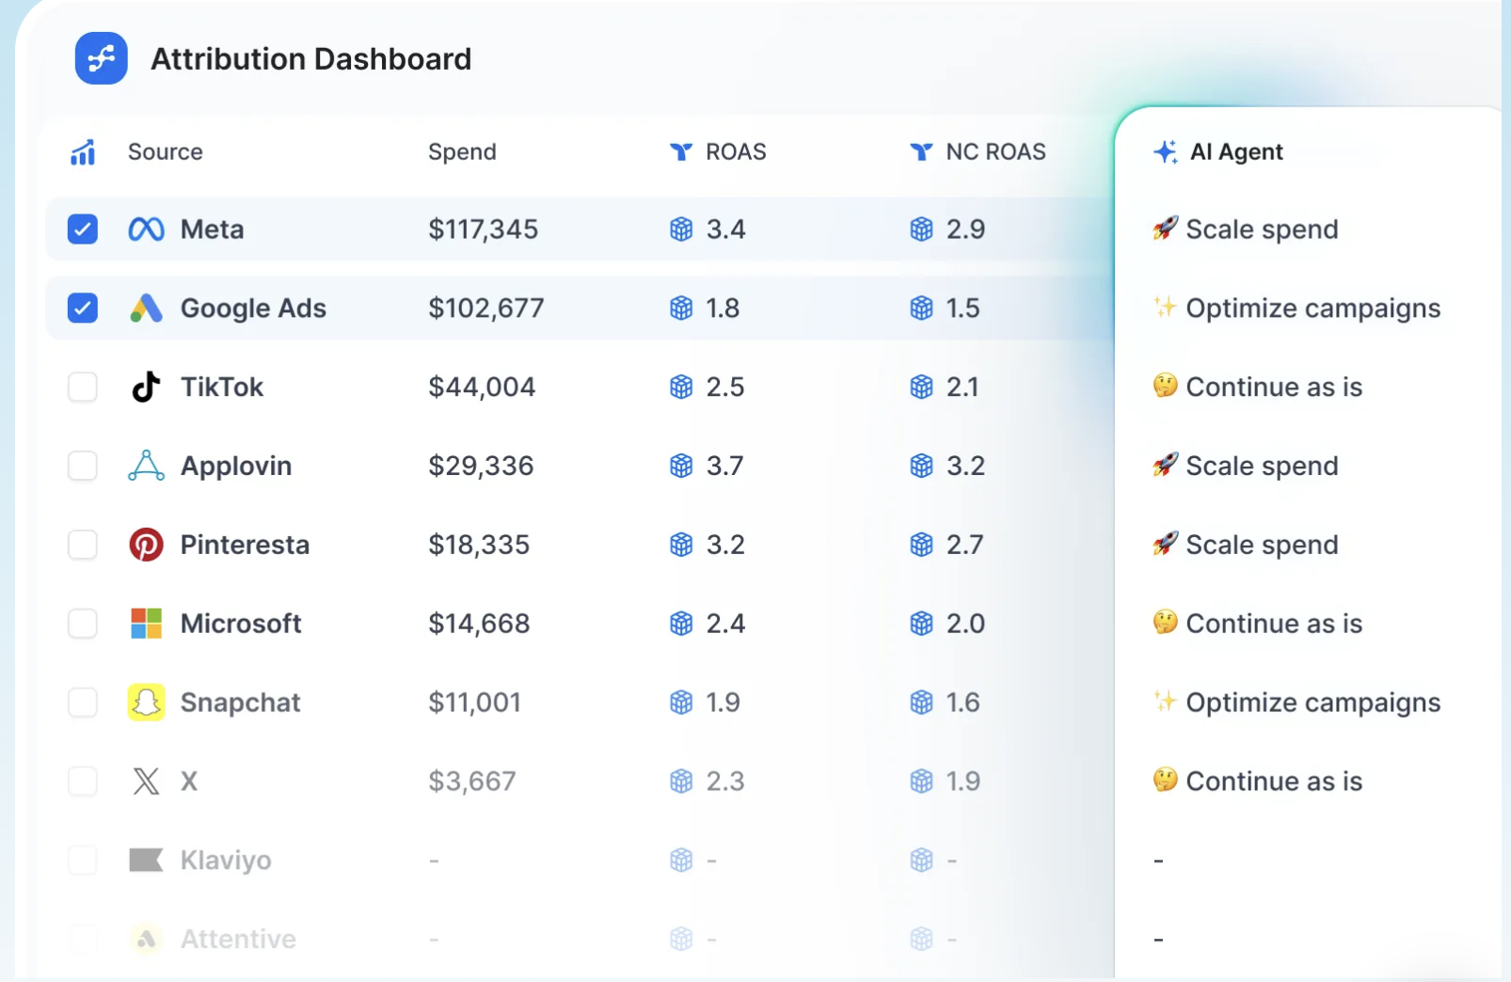This screenshot has height=982, width=1511.
Task: Click Scale spend for Applovin
Action: coord(1262,467)
